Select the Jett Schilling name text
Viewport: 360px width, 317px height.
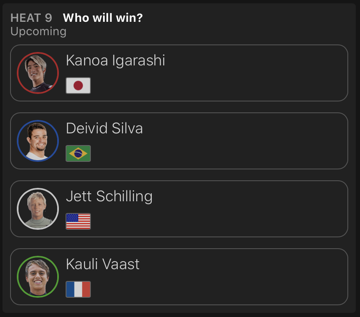coord(109,196)
